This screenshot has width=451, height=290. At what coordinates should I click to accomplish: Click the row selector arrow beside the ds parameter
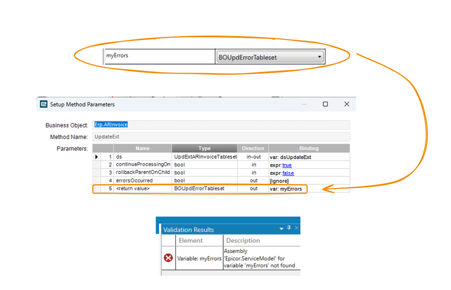tap(97, 156)
